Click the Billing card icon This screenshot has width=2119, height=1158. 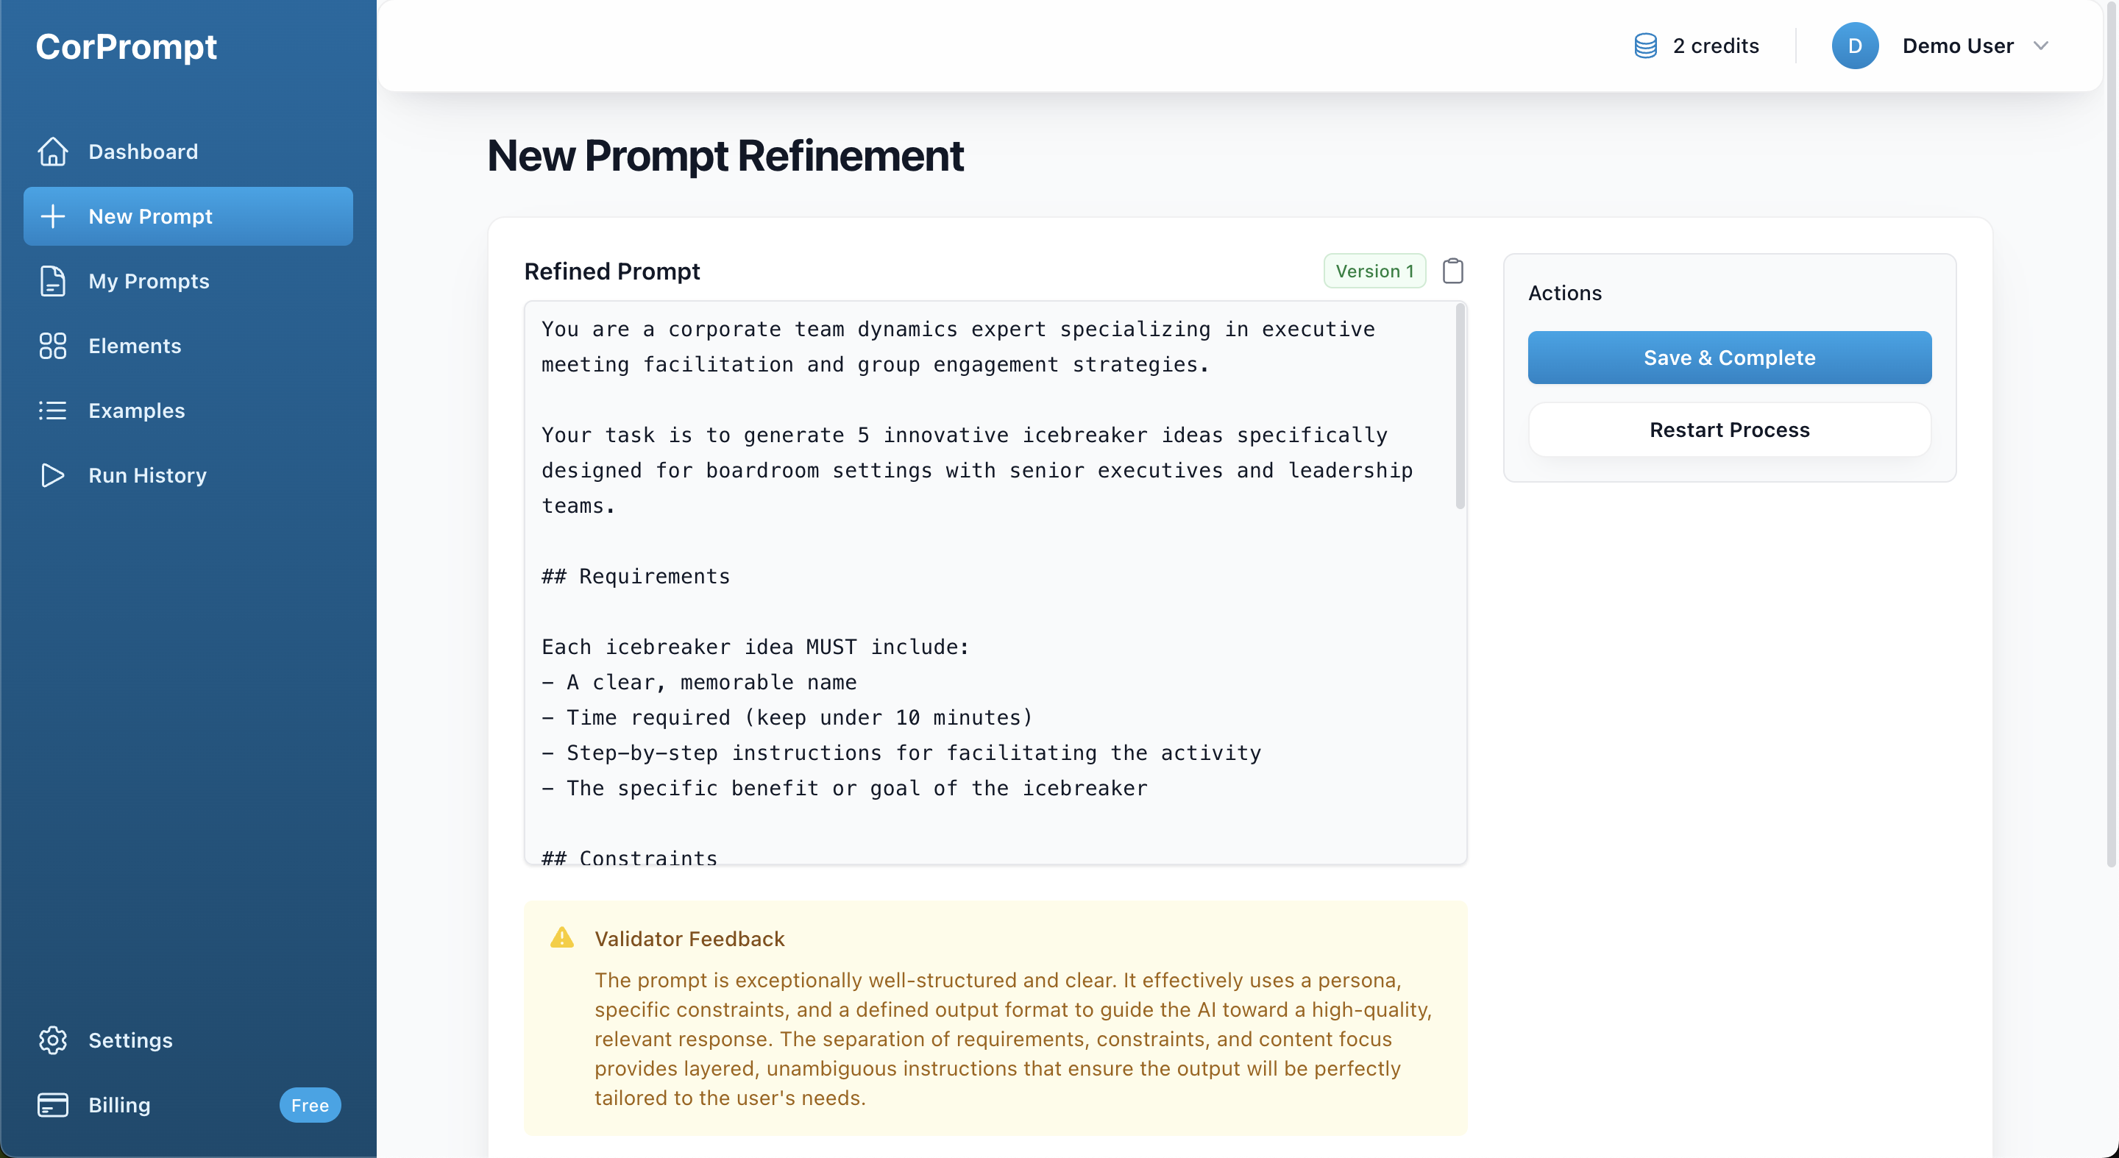point(53,1104)
